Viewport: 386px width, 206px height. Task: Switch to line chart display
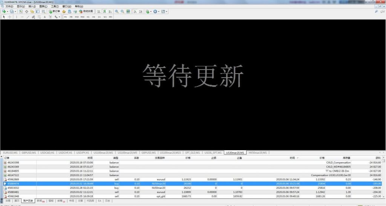(110, 11)
